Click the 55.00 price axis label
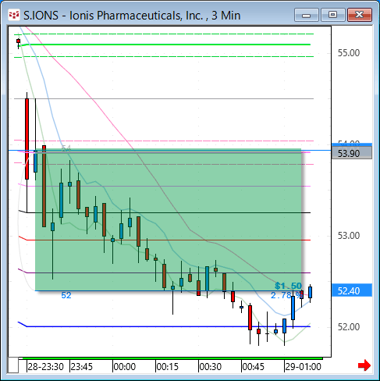The height and width of the screenshot is (381, 380). click(x=349, y=53)
